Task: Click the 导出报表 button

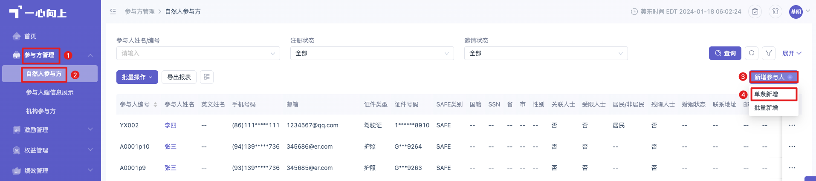Action: click(179, 77)
